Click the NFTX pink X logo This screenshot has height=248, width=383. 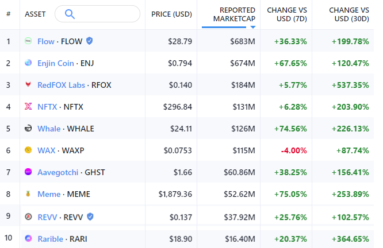tap(28, 106)
